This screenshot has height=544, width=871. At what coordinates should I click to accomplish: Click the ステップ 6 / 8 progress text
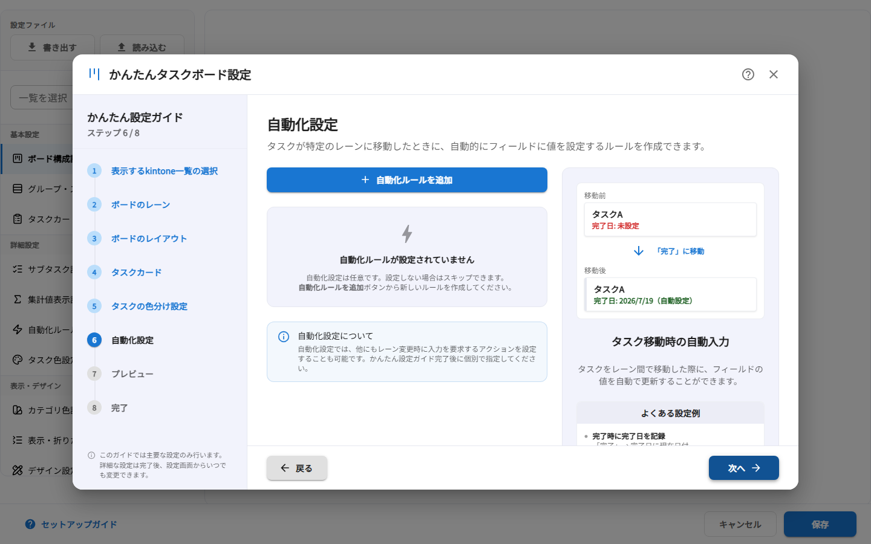[x=114, y=133]
